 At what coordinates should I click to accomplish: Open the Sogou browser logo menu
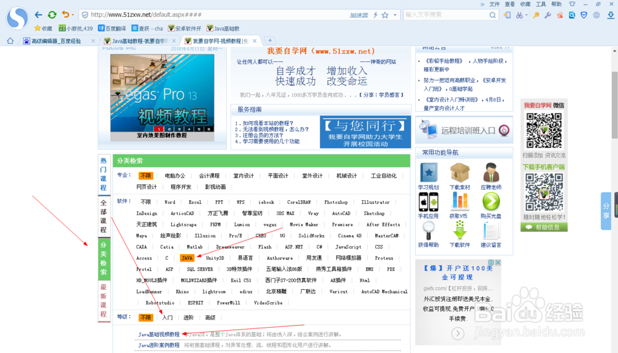click(17, 18)
